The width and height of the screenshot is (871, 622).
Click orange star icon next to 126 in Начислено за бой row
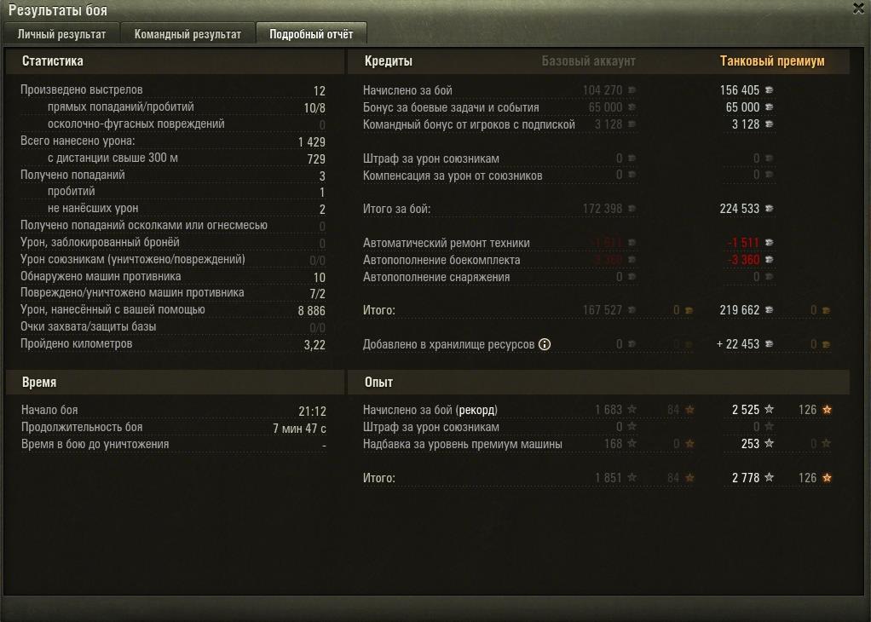click(828, 410)
